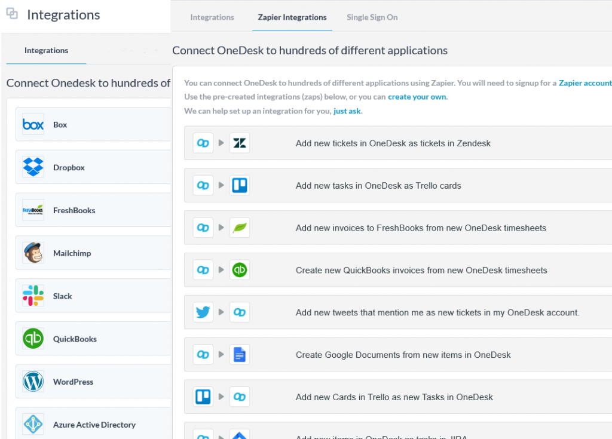Click the green QuickBooks icon in zap row
612x439 pixels.
coord(240,270)
